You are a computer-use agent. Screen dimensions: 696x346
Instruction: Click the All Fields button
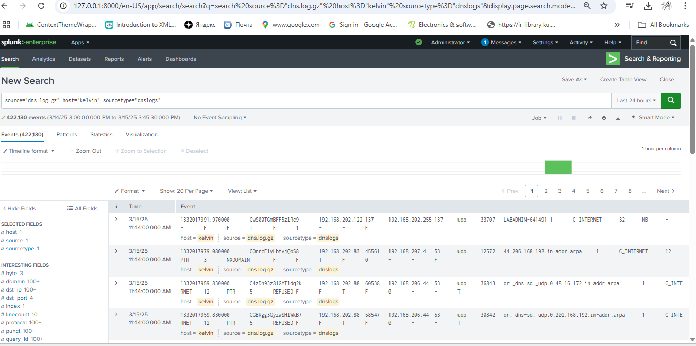[82, 208]
